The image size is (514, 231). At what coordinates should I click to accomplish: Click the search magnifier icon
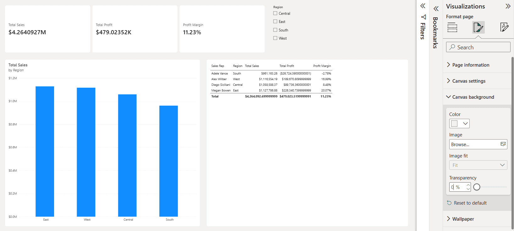452,47
